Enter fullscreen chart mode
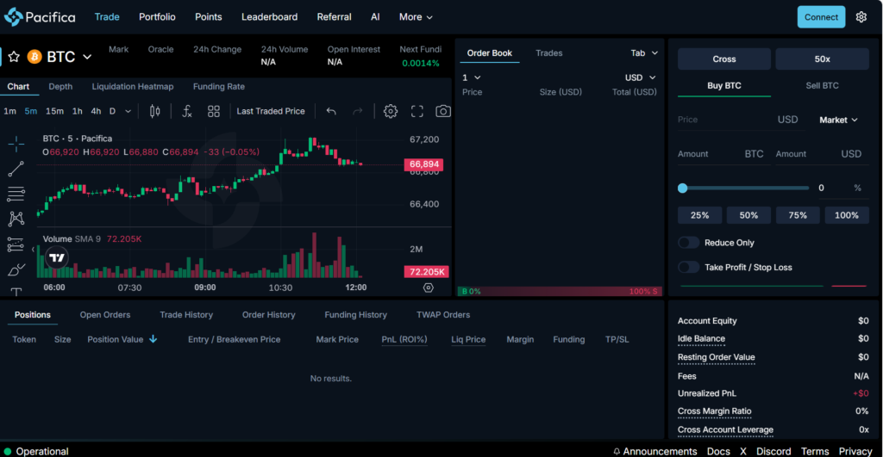883x457 pixels. pyautogui.click(x=416, y=111)
